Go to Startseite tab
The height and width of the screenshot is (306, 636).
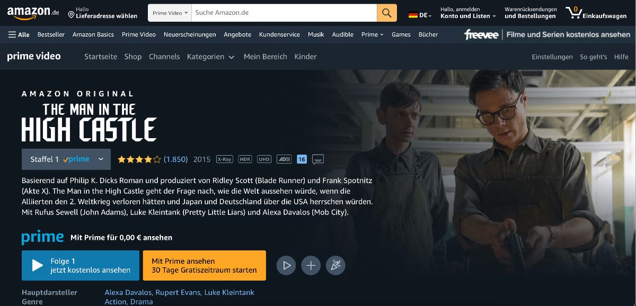101,57
